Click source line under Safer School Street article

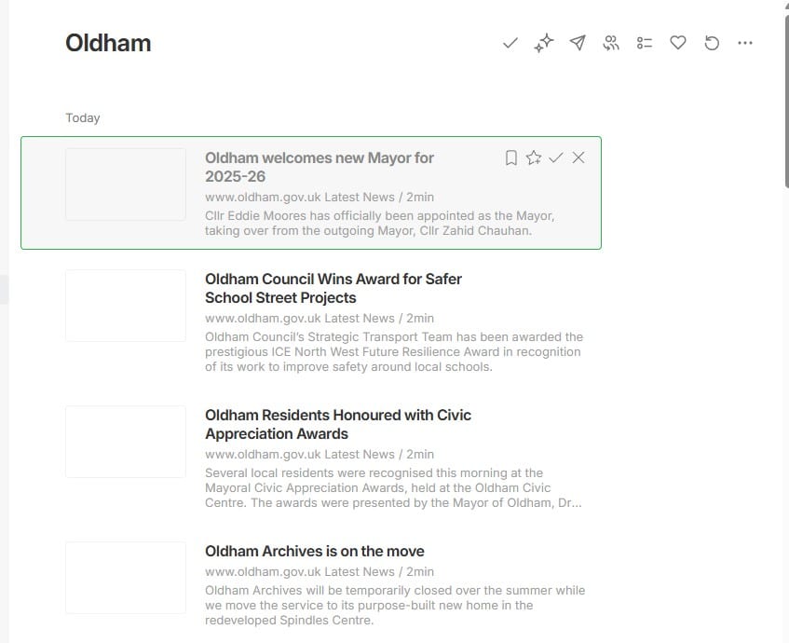click(319, 319)
